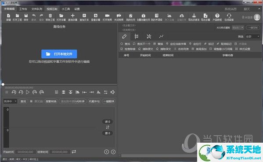Click the Aa font size icon

(99, 92)
